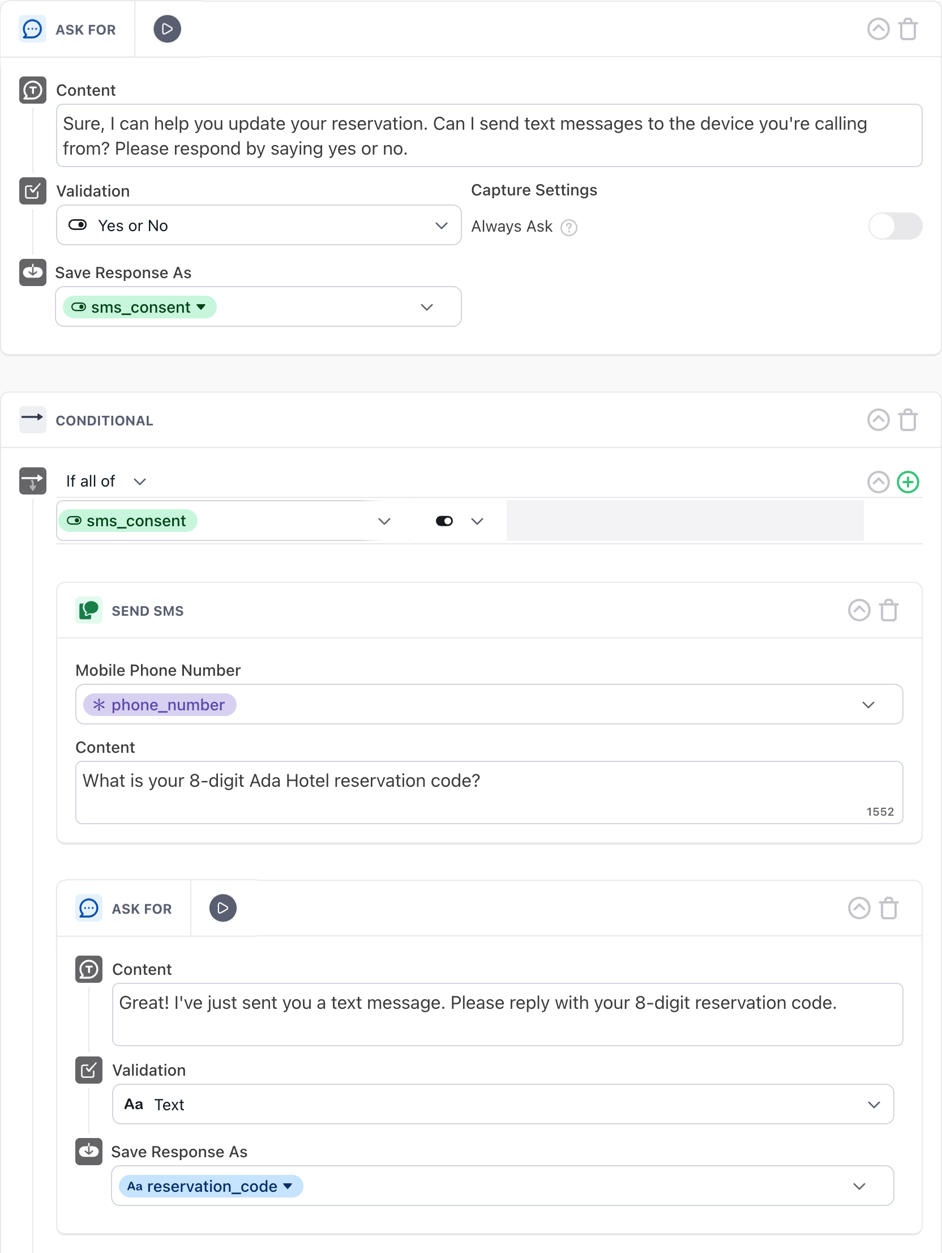
Task: Enable the Always Ask toggle
Action: pos(894,227)
